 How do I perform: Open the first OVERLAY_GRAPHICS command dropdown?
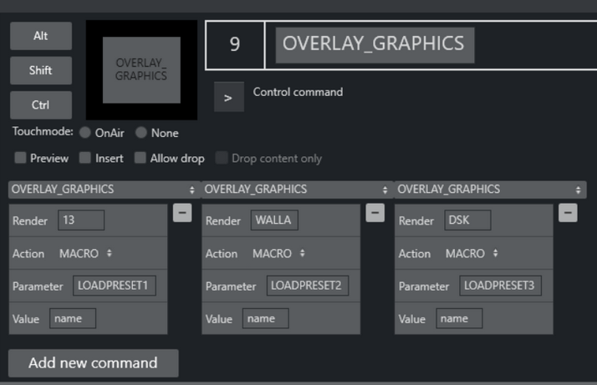tap(103, 190)
